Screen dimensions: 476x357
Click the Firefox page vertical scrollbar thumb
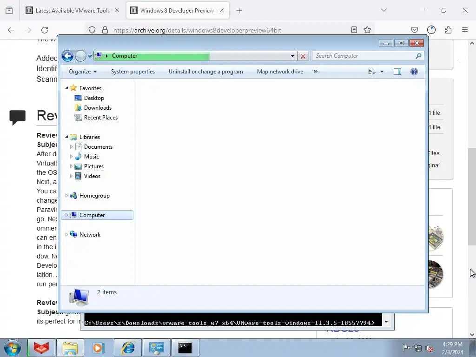point(472,197)
